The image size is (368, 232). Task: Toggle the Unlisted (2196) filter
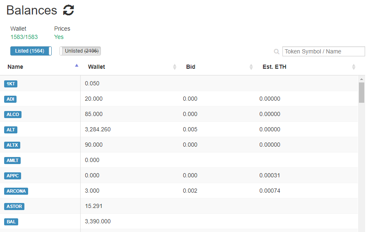(x=80, y=51)
